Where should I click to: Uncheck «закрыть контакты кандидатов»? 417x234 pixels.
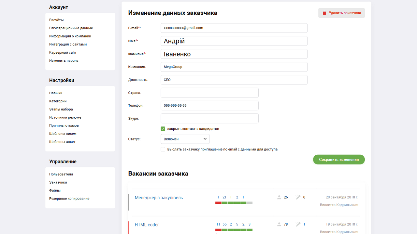[163, 128]
